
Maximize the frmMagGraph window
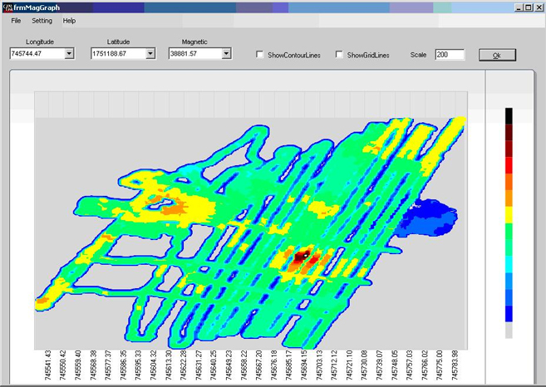tap(529, 7)
